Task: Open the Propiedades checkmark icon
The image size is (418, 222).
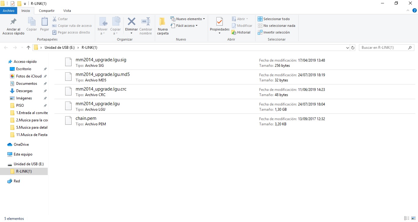Action: [219, 22]
